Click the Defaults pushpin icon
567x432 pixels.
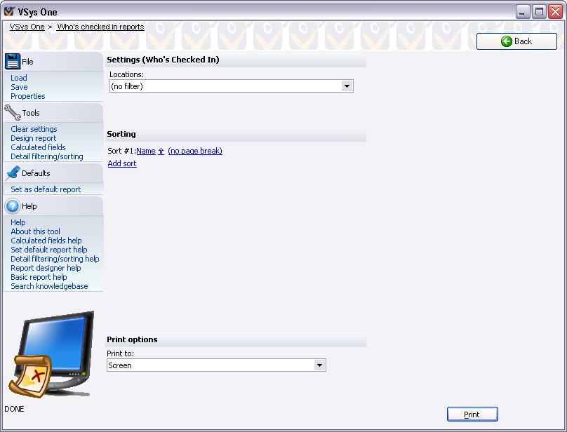click(13, 173)
